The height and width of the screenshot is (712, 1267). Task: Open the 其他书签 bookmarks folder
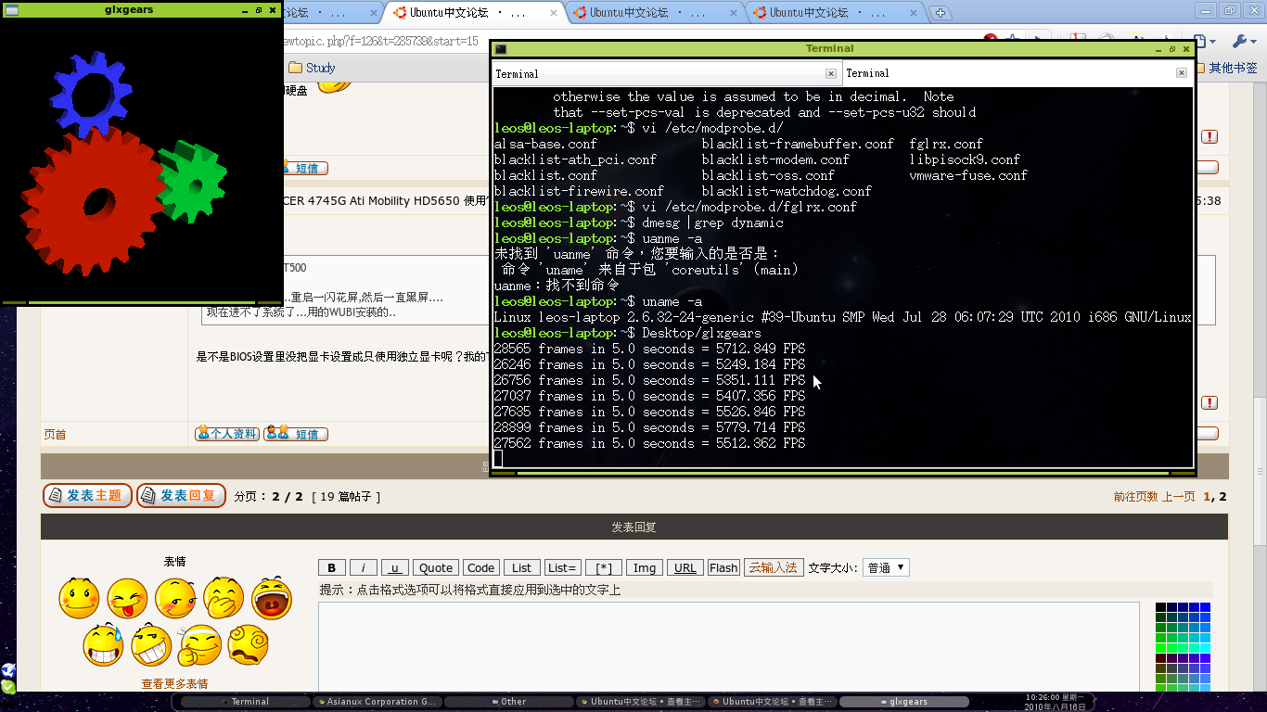[1226, 69]
